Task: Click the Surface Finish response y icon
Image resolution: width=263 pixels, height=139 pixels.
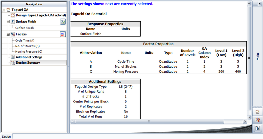Action: pyautogui.click(x=13, y=22)
